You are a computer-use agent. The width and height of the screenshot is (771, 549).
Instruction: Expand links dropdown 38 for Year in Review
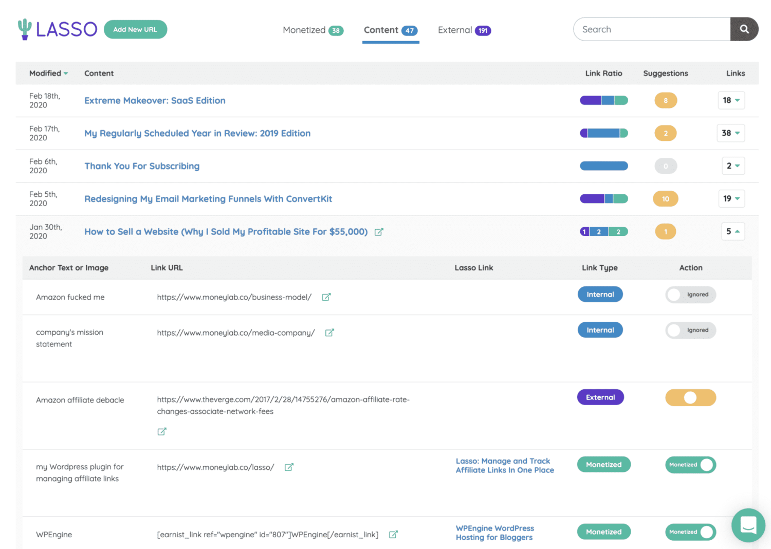click(x=730, y=133)
